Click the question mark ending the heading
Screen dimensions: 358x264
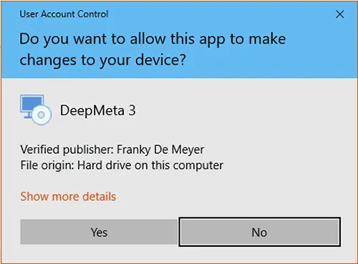(183, 59)
